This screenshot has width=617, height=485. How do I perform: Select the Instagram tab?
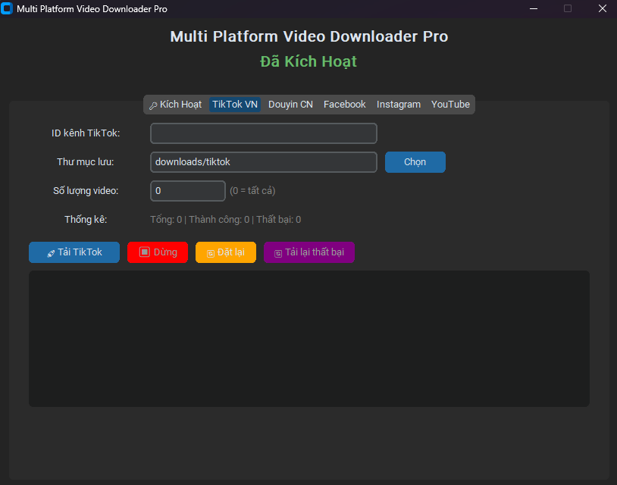(399, 105)
